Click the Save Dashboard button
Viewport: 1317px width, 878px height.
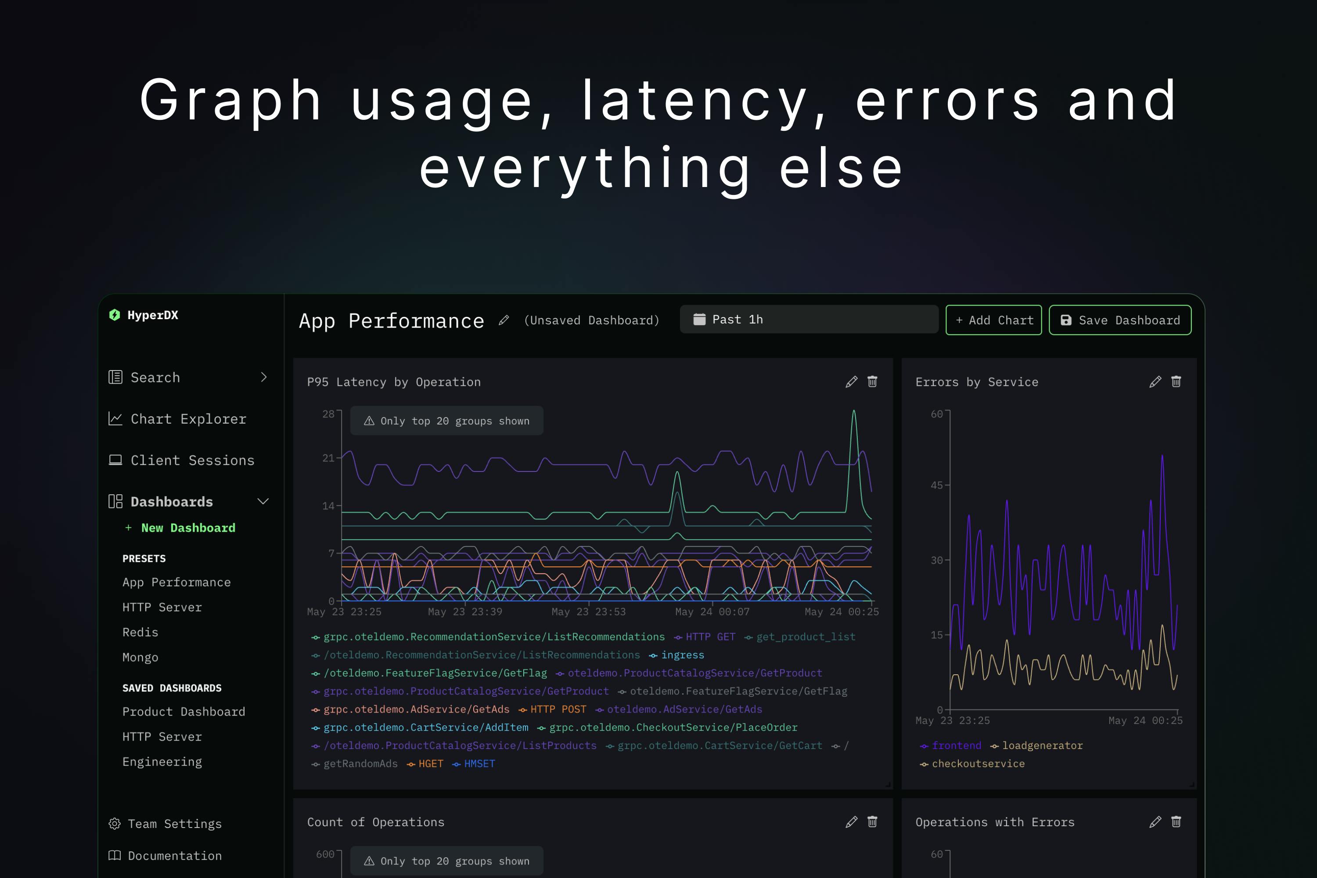pyautogui.click(x=1120, y=320)
